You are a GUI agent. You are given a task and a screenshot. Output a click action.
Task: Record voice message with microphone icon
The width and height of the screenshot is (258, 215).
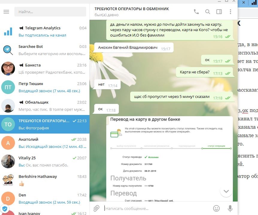tap(230, 208)
